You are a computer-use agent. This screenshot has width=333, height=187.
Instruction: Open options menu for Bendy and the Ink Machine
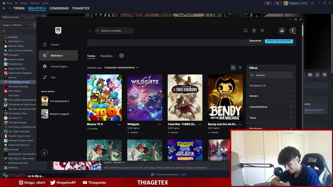tap(240, 124)
